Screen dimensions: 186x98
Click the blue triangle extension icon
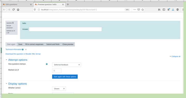point(173,10)
